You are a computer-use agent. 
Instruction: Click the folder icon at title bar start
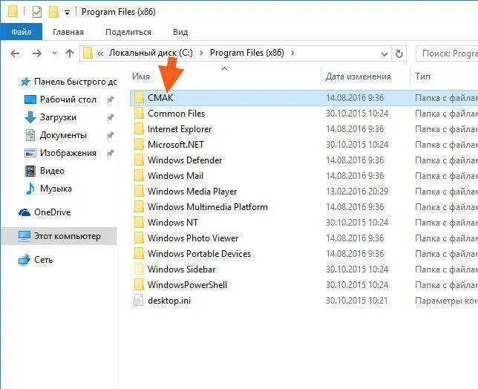coord(13,12)
